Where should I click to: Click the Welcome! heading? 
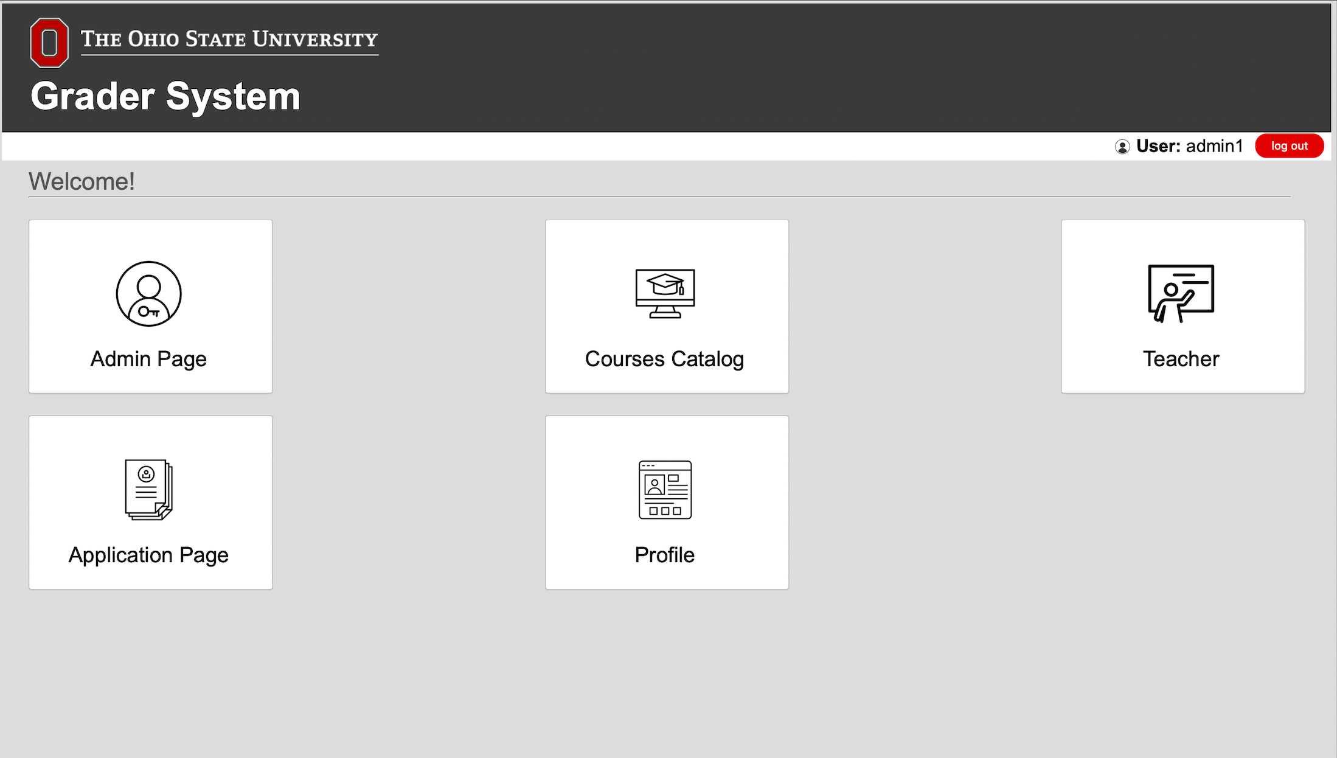click(82, 181)
